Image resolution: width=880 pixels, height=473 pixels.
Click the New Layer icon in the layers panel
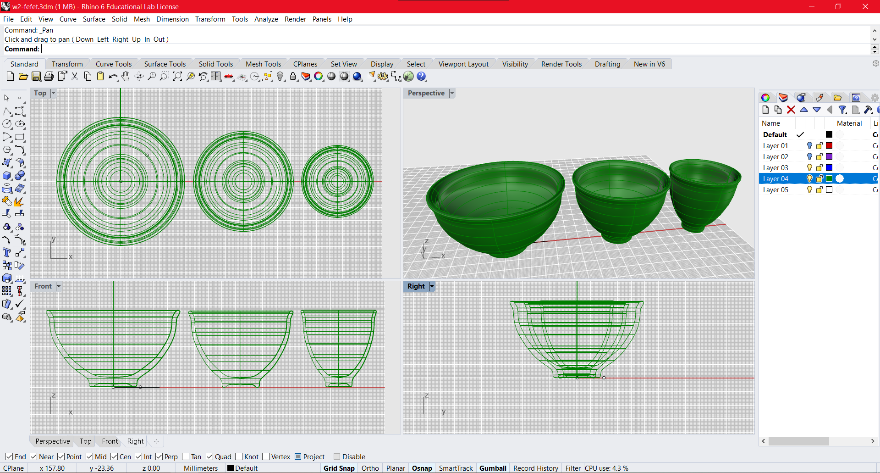coord(765,110)
